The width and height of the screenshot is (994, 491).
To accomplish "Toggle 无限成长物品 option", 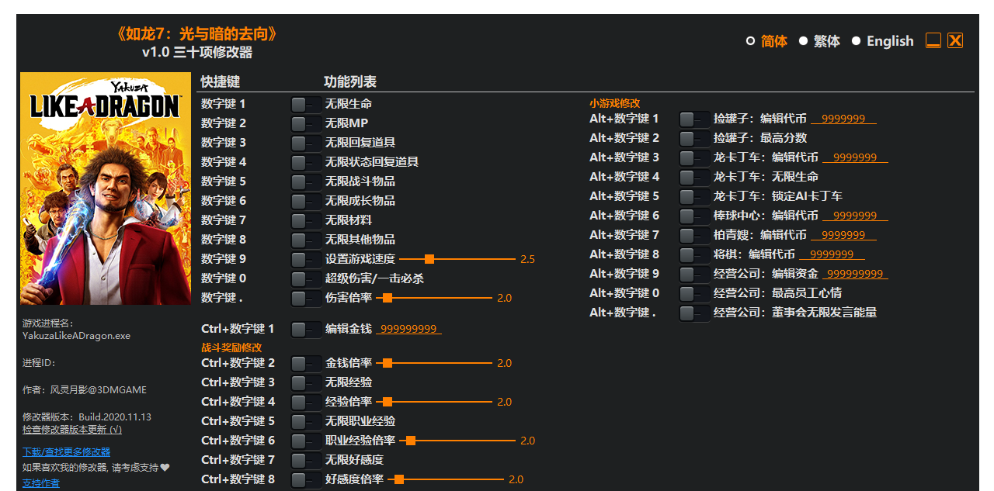I will point(306,201).
